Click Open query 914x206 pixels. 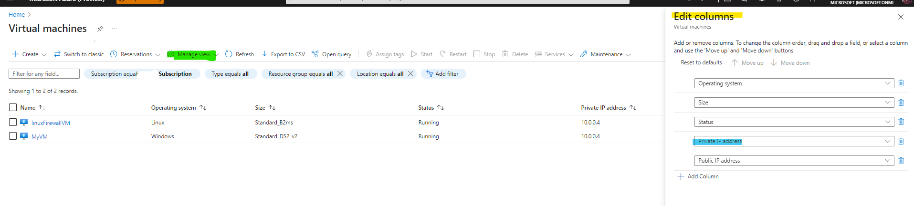(332, 54)
